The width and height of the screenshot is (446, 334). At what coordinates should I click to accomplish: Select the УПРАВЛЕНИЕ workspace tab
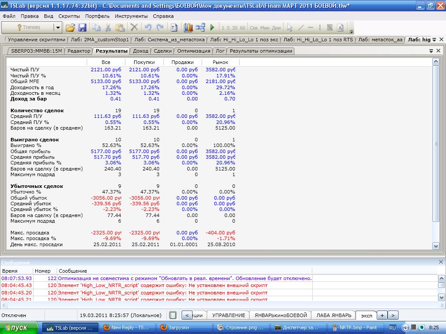click(x=229, y=315)
